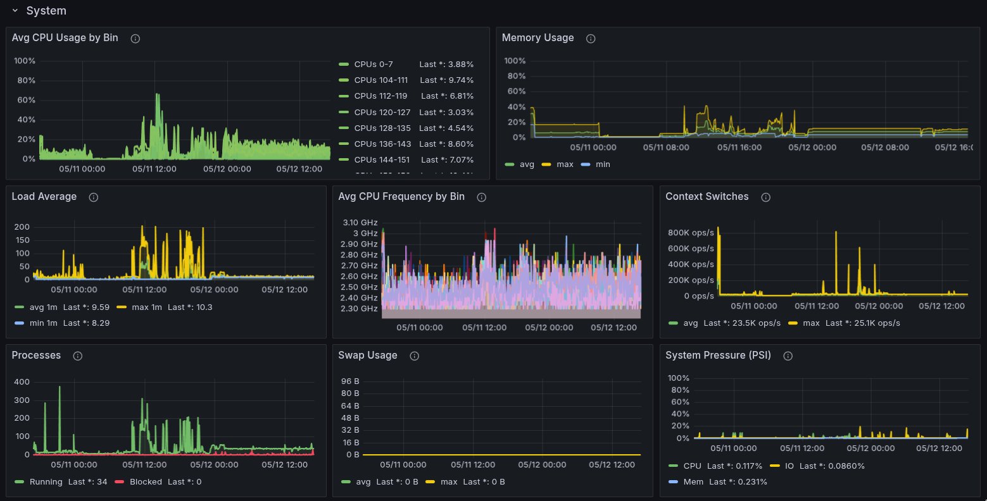Open the Load Average panel title menu
This screenshot has height=501, width=987.
pyautogui.click(x=44, y=197)
